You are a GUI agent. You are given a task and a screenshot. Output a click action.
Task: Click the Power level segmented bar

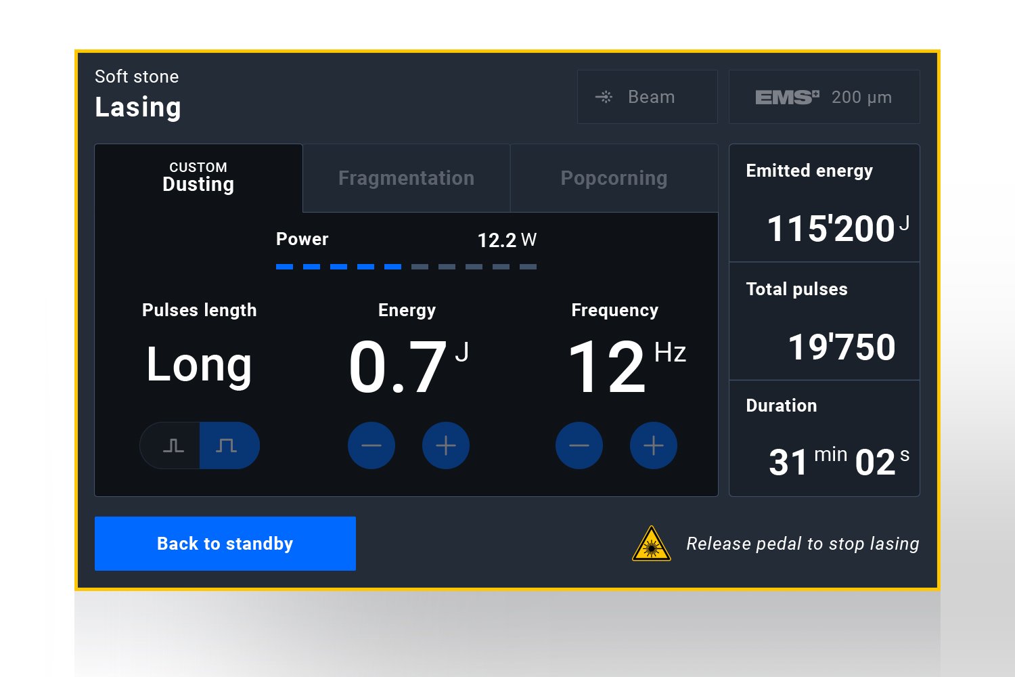pos(406,267)
